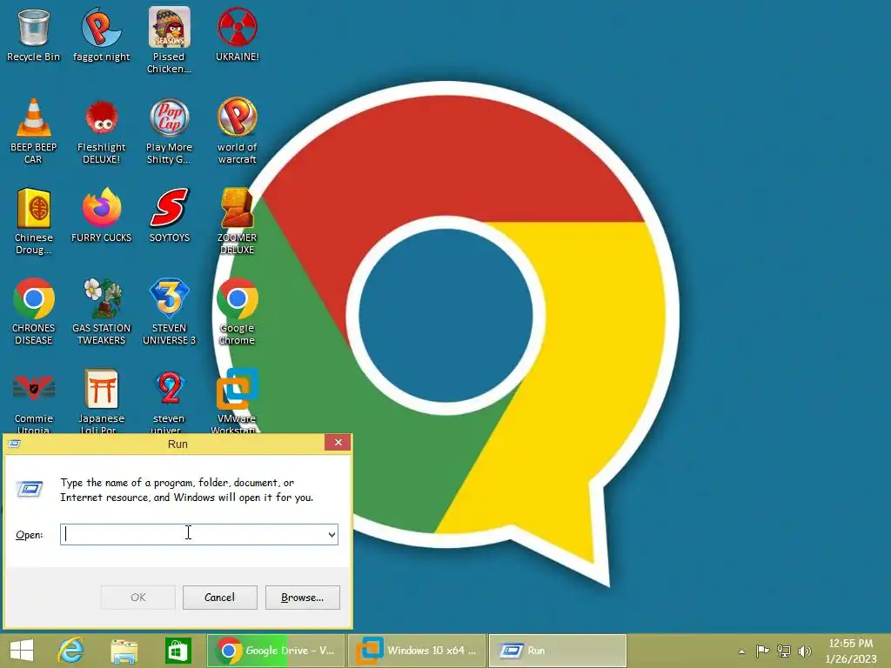The height and width of the screenshot is (668, 891).
Task: Switch to the Run taskbar button
Action: (x=558, y=651)
